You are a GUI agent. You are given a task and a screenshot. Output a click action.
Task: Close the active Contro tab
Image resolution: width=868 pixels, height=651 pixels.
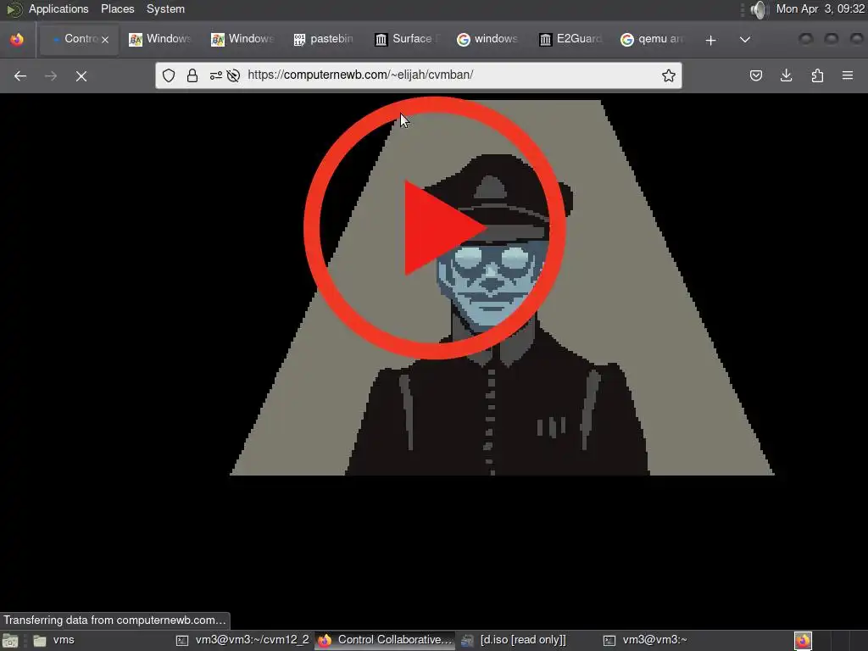click(105, 39)
